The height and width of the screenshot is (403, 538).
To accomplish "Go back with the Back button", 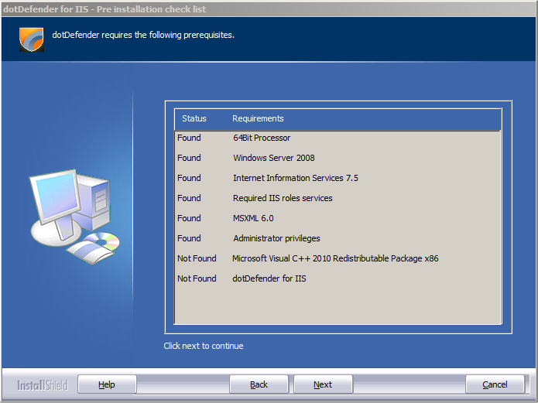I will 259,384.
